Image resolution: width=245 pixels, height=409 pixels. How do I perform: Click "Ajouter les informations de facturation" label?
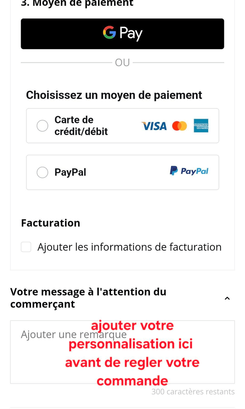pyautogui.click(x=129, y=247)
